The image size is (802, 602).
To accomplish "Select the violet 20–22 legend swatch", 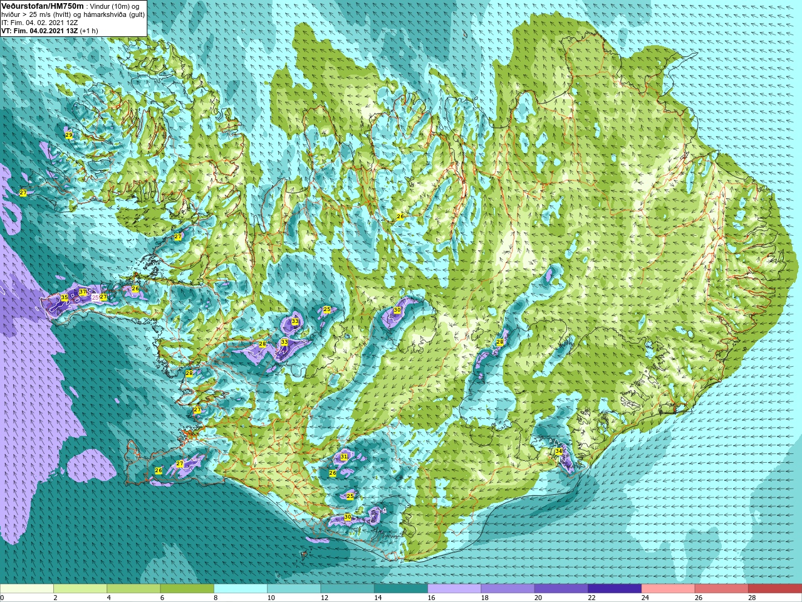I will (561, 589).
